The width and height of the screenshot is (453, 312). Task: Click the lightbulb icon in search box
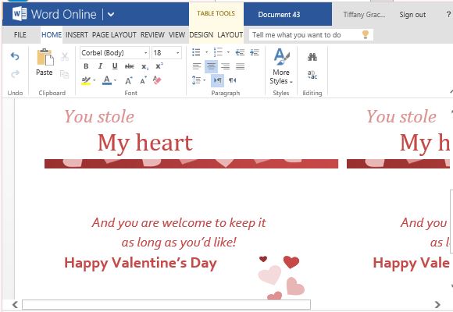tap(366, 34)
